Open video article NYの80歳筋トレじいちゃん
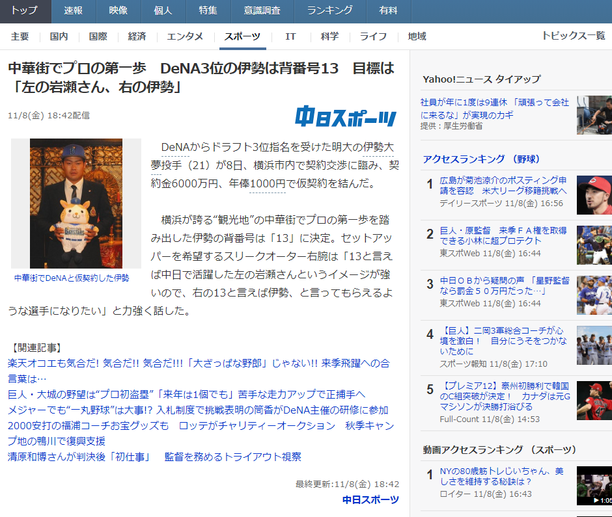Image resolution: width=612 pixels, height=517 pixels. 501,477
